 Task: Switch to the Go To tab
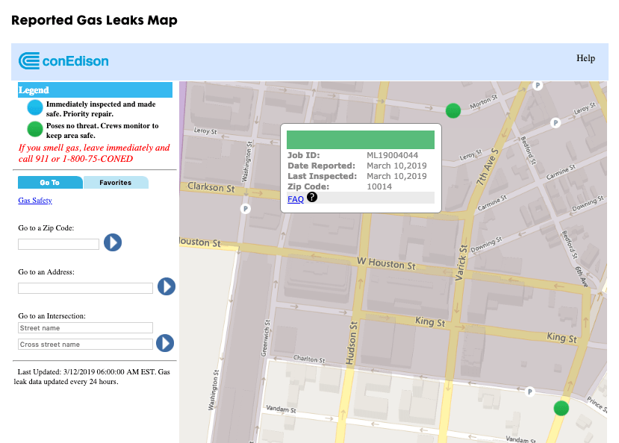[x=50, y=182]
